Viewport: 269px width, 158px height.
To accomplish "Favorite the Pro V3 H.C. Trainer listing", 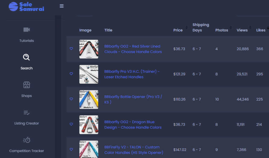I will [x=71, y=74].
